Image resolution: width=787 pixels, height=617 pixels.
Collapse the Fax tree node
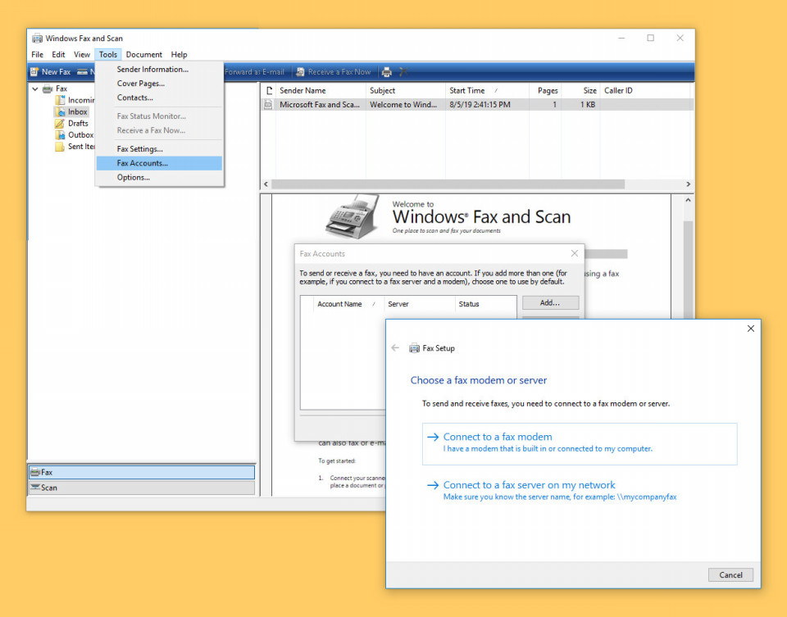pos(35,88)
